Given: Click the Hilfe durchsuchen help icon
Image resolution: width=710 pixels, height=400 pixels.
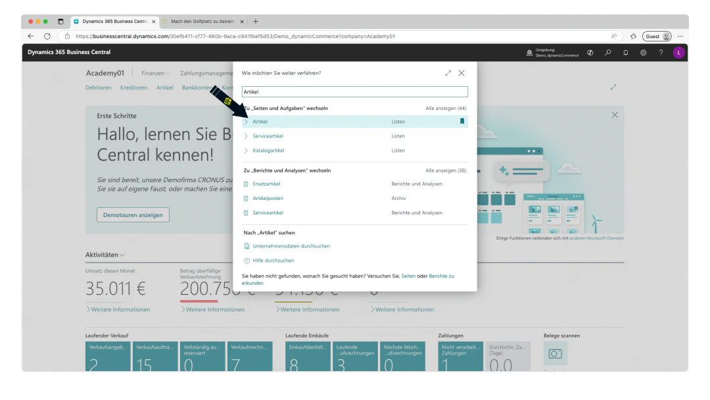Looking at the screenshot, I should 247,261.
